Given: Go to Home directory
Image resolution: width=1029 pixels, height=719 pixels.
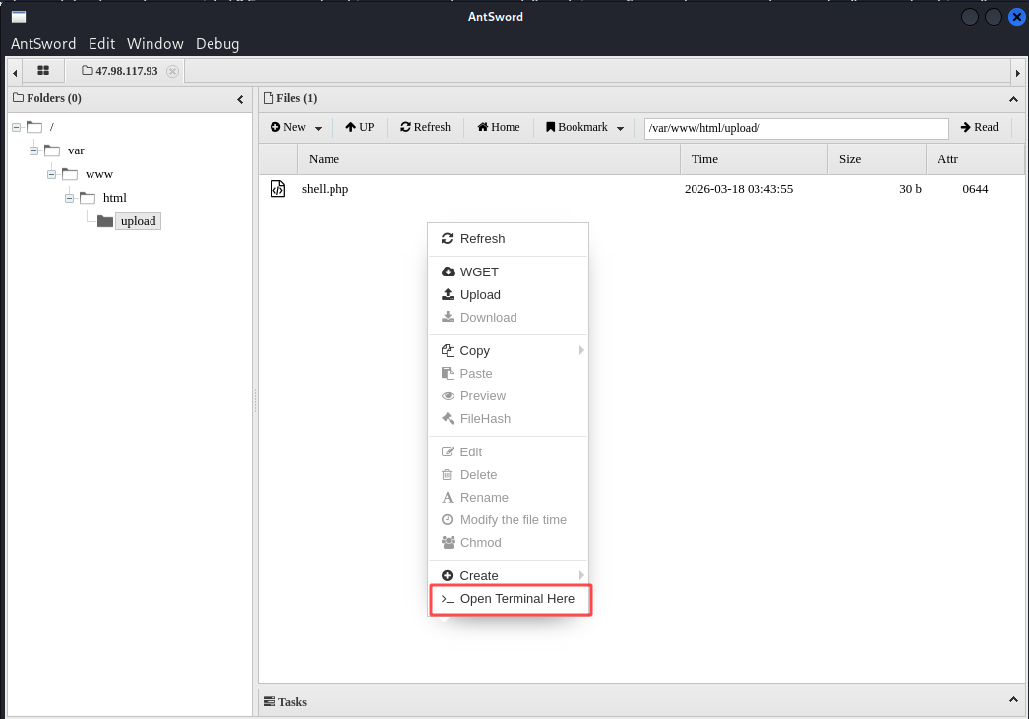Looking at the screenshot, I should pos(498,127).
